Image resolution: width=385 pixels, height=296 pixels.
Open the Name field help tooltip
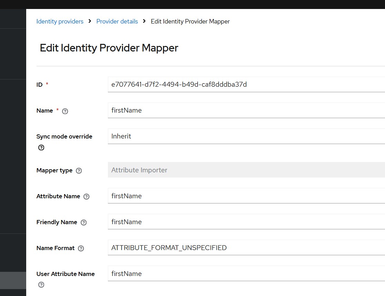point(65,111)
